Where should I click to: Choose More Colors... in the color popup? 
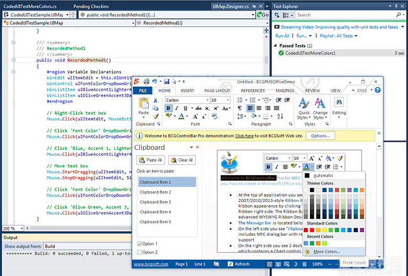334,252
